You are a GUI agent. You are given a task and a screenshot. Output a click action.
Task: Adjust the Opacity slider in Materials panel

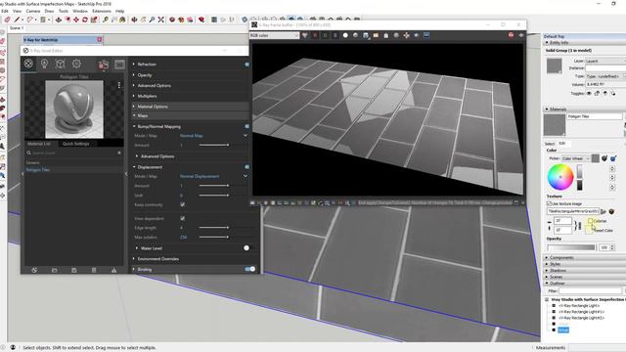tap(570, 247)
